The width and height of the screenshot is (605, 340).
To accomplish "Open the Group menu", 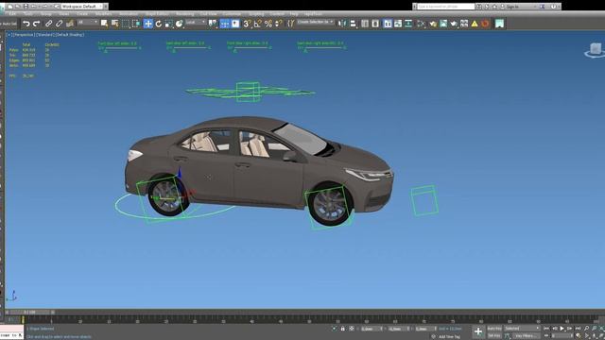I will point(46,14).
